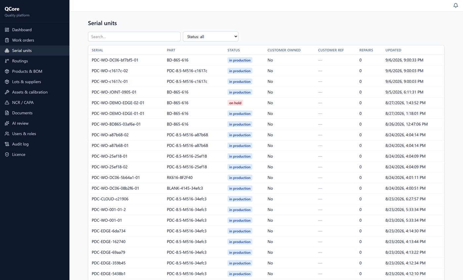Open notifications bell icon
This screenshot has height=280, width=463.
pos(455,6)
